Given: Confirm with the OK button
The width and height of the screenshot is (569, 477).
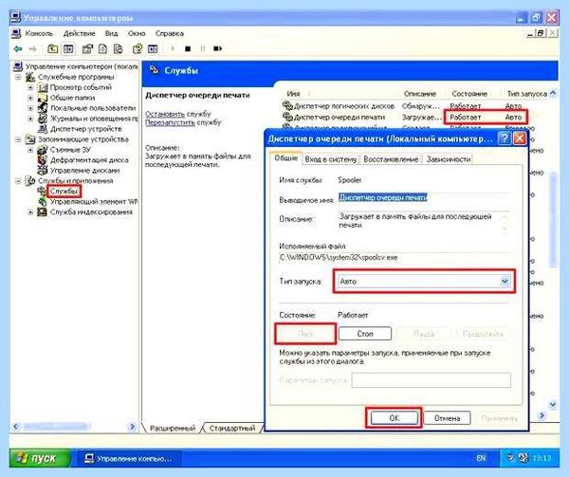Looking at the screenshot, I should coord(395,418).
